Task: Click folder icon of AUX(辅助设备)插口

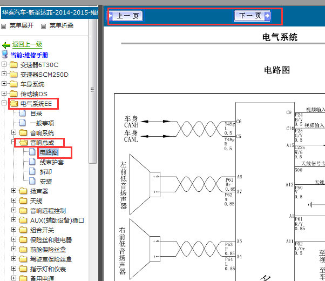Action: click(x=23, y=220)
